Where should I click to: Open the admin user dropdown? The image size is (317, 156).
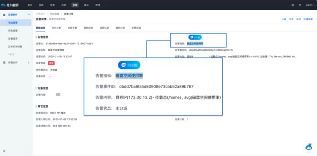pos(310,5)
